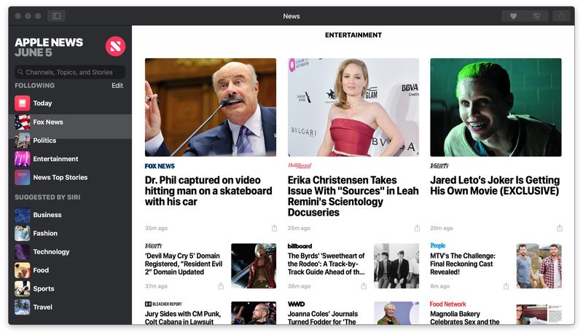This screenshot has height=335, width=583.
Task: Open the Business suggestion label
Action: coord(47,215)
